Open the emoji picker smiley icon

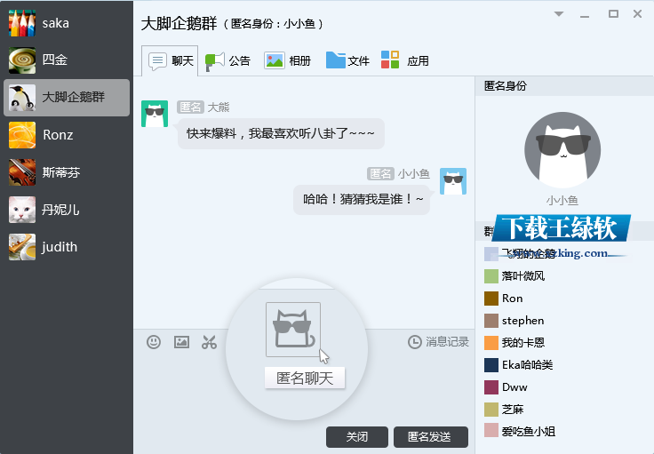click(154, 342)
